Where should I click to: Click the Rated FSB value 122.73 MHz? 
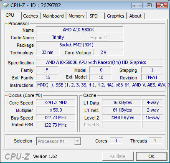[56, 125]
